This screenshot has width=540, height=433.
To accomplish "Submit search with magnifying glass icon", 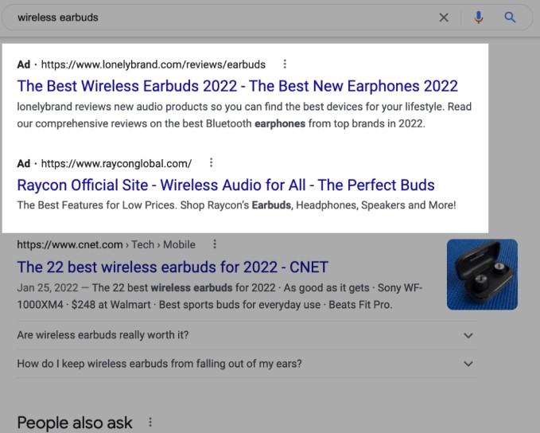I will [x=510, y=18].
